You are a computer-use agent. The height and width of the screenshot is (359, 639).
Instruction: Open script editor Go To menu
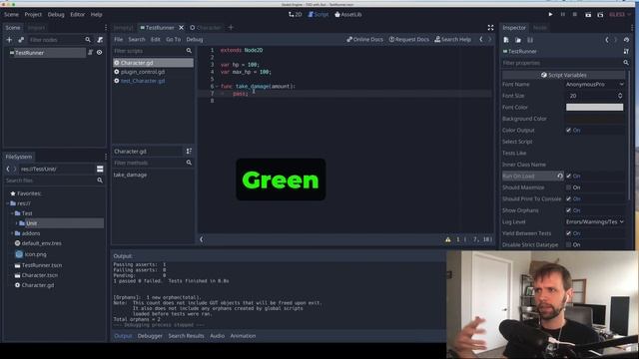tap(173, 40)
